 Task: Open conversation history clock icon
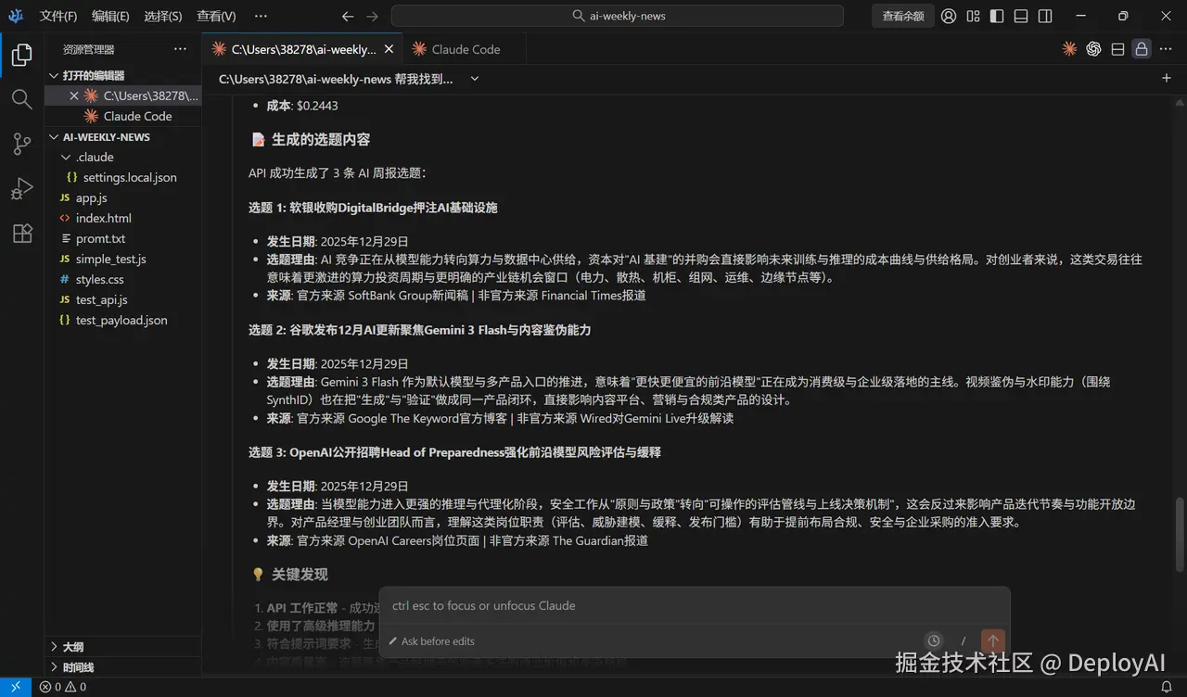point(934,640)
